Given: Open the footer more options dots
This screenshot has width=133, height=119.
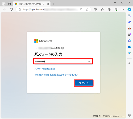Looking at the screenshot, I should pos(123,116).
